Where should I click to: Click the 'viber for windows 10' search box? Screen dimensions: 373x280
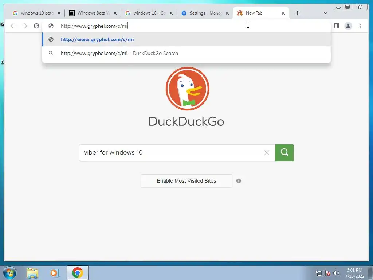177,153
